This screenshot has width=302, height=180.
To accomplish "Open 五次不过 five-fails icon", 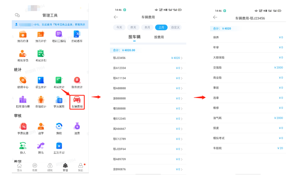I will pos(59,146).
